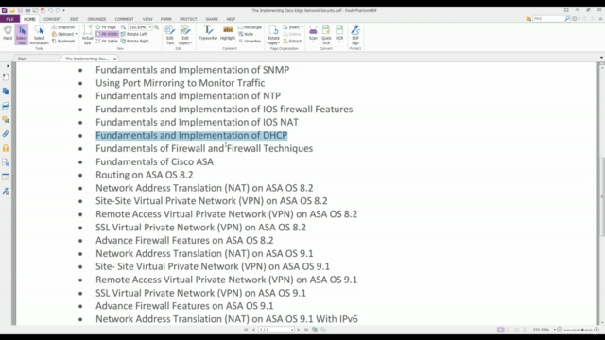Click the Print icon in quick access toolbar
Viewport: 605px width, 340px height.
pyautogui.click(x=27, y=10)
